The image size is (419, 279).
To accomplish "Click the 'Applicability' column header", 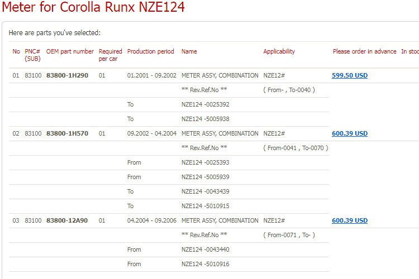I will (279, 51).
